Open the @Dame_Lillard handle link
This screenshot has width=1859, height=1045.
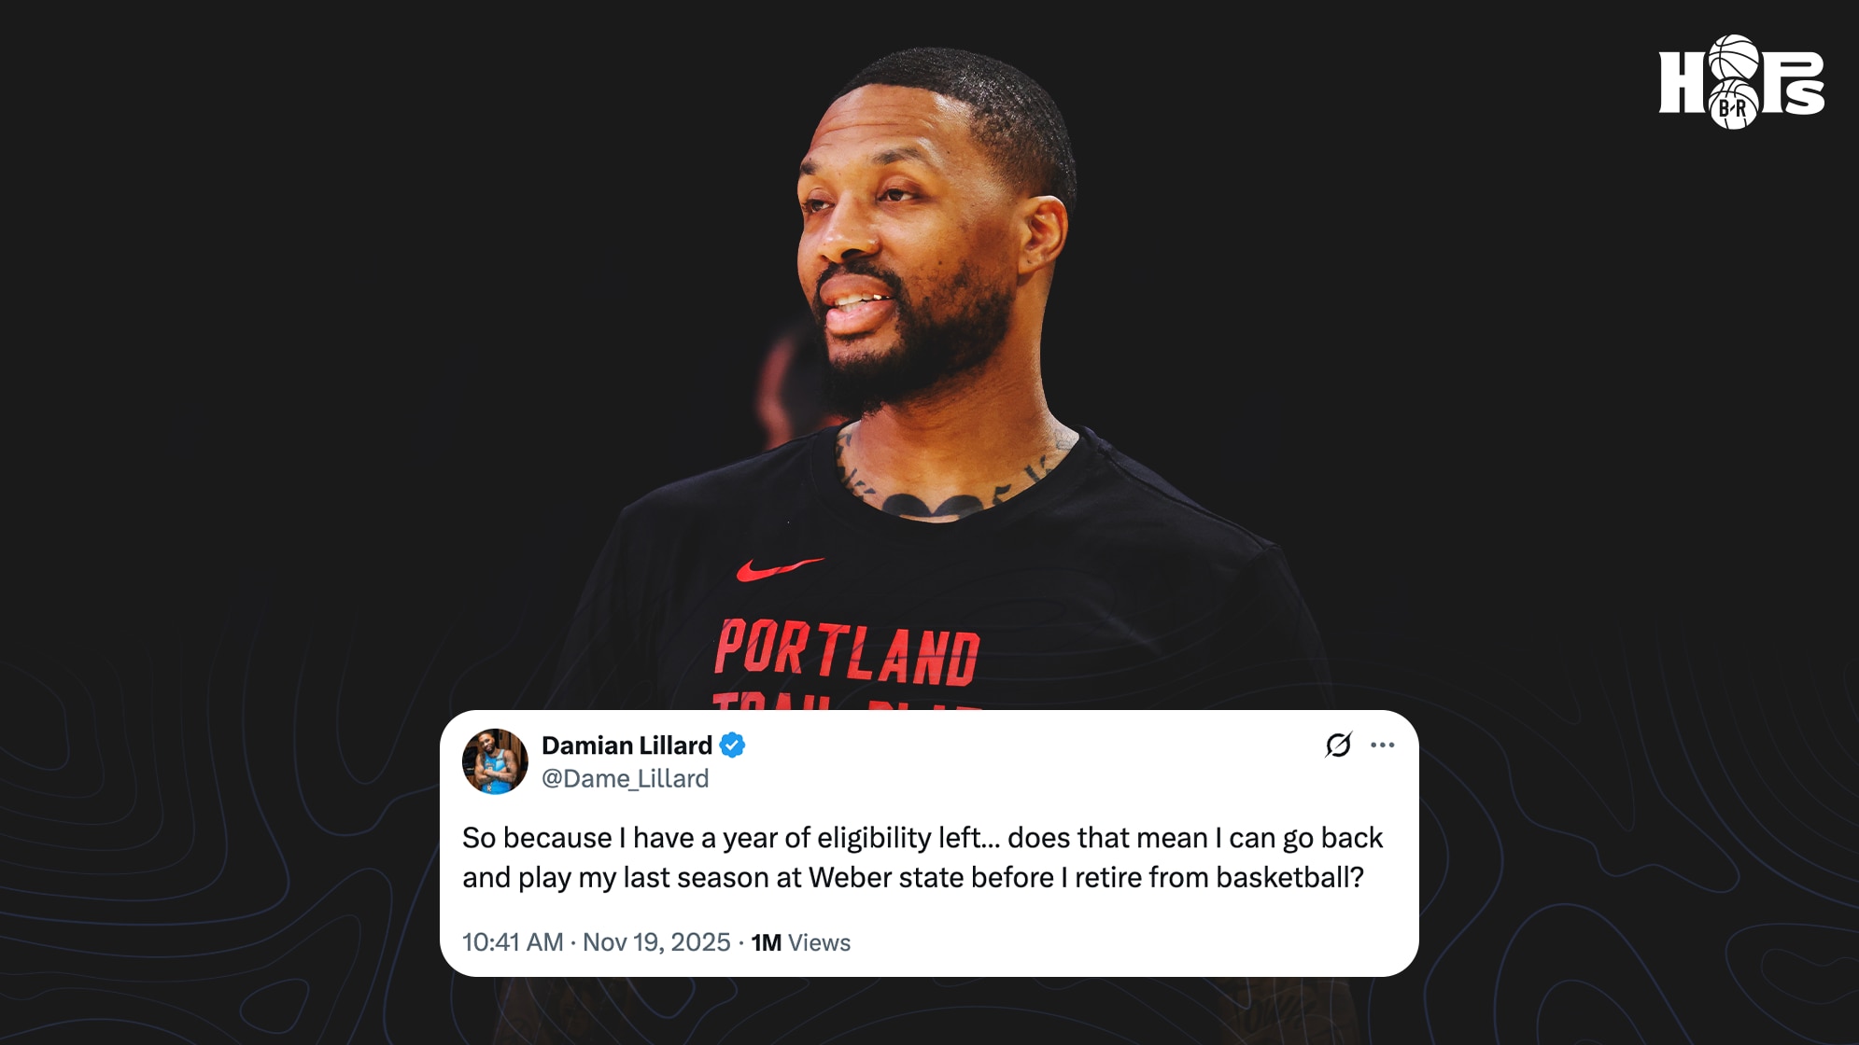(625, 778)
